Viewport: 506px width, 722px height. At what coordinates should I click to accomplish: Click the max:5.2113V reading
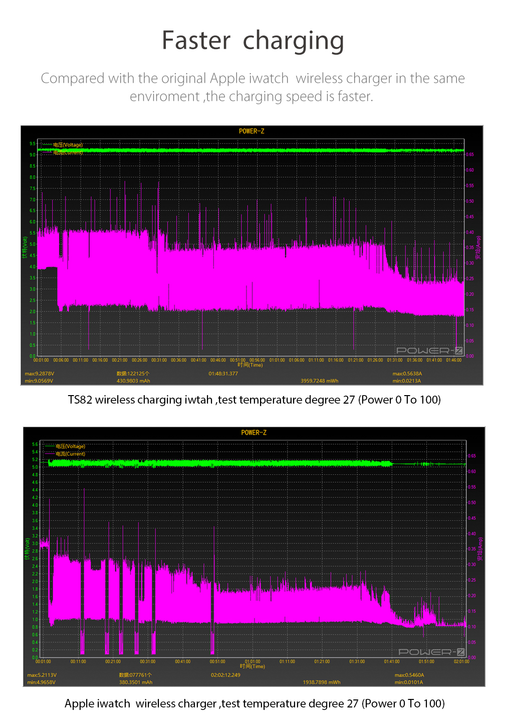point(42,675)
